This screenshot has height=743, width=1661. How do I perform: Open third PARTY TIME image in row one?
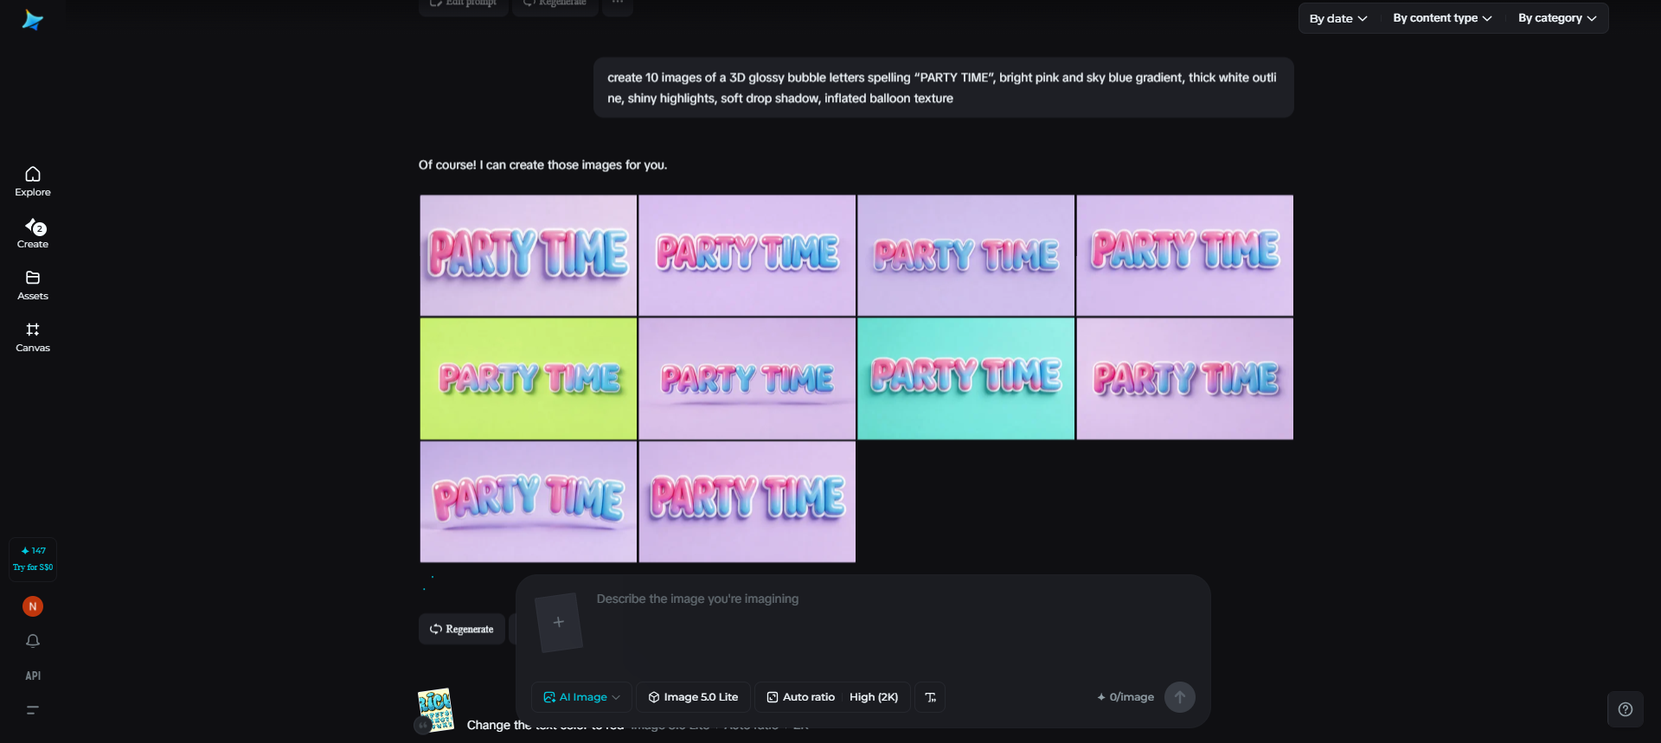click(966, 255)
